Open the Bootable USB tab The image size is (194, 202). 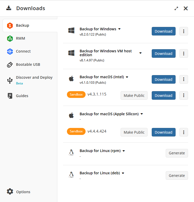[28, 64]
